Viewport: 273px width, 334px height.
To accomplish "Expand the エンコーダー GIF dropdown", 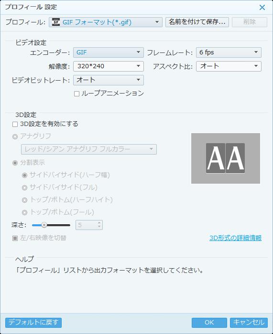I will [109, 52].
